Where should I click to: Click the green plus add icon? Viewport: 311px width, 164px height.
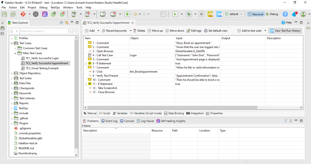tap(127, 14)
